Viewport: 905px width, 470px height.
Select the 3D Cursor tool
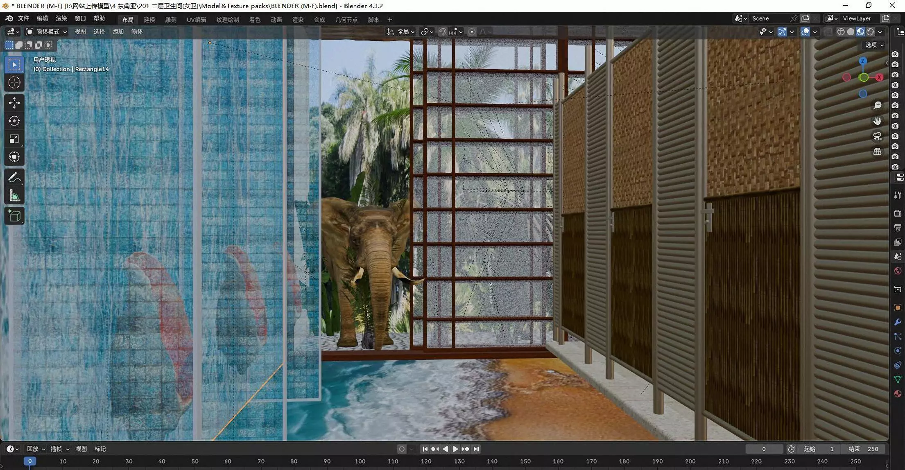[x=14, y=83]
